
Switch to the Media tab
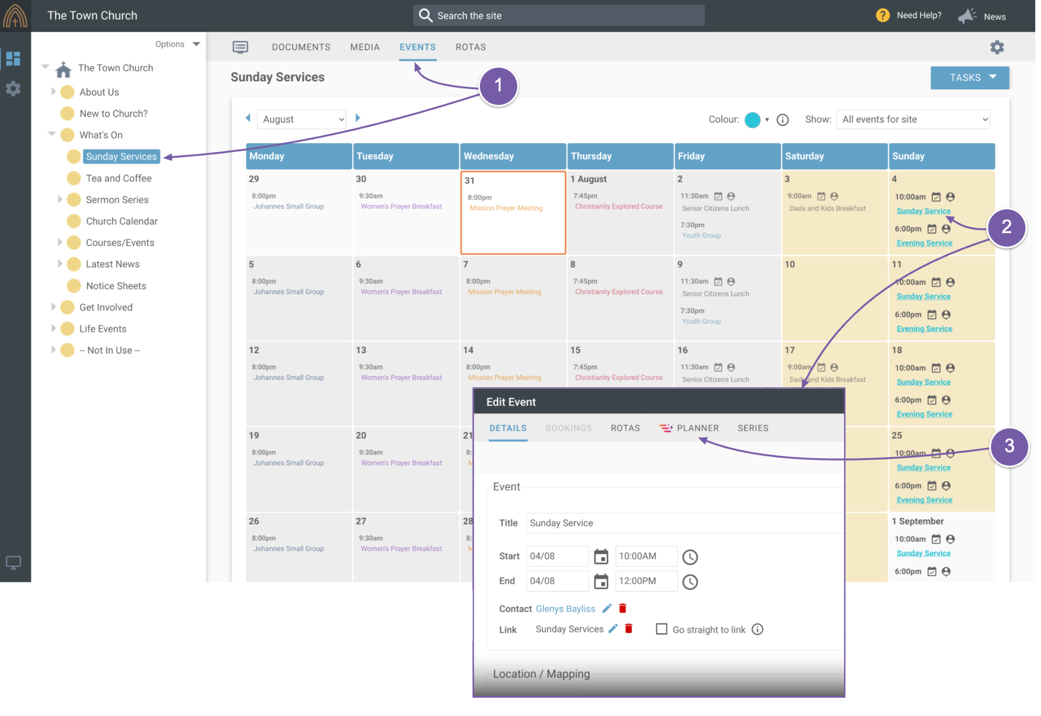tap(365, 47)
